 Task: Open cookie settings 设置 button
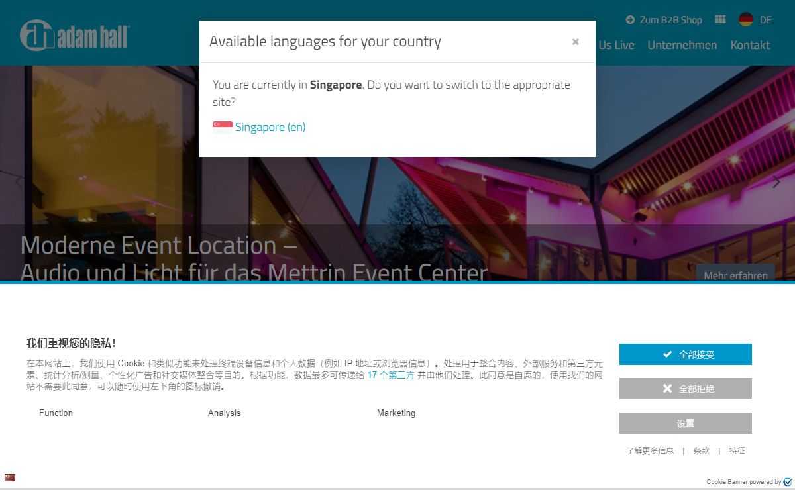point(685,423)
